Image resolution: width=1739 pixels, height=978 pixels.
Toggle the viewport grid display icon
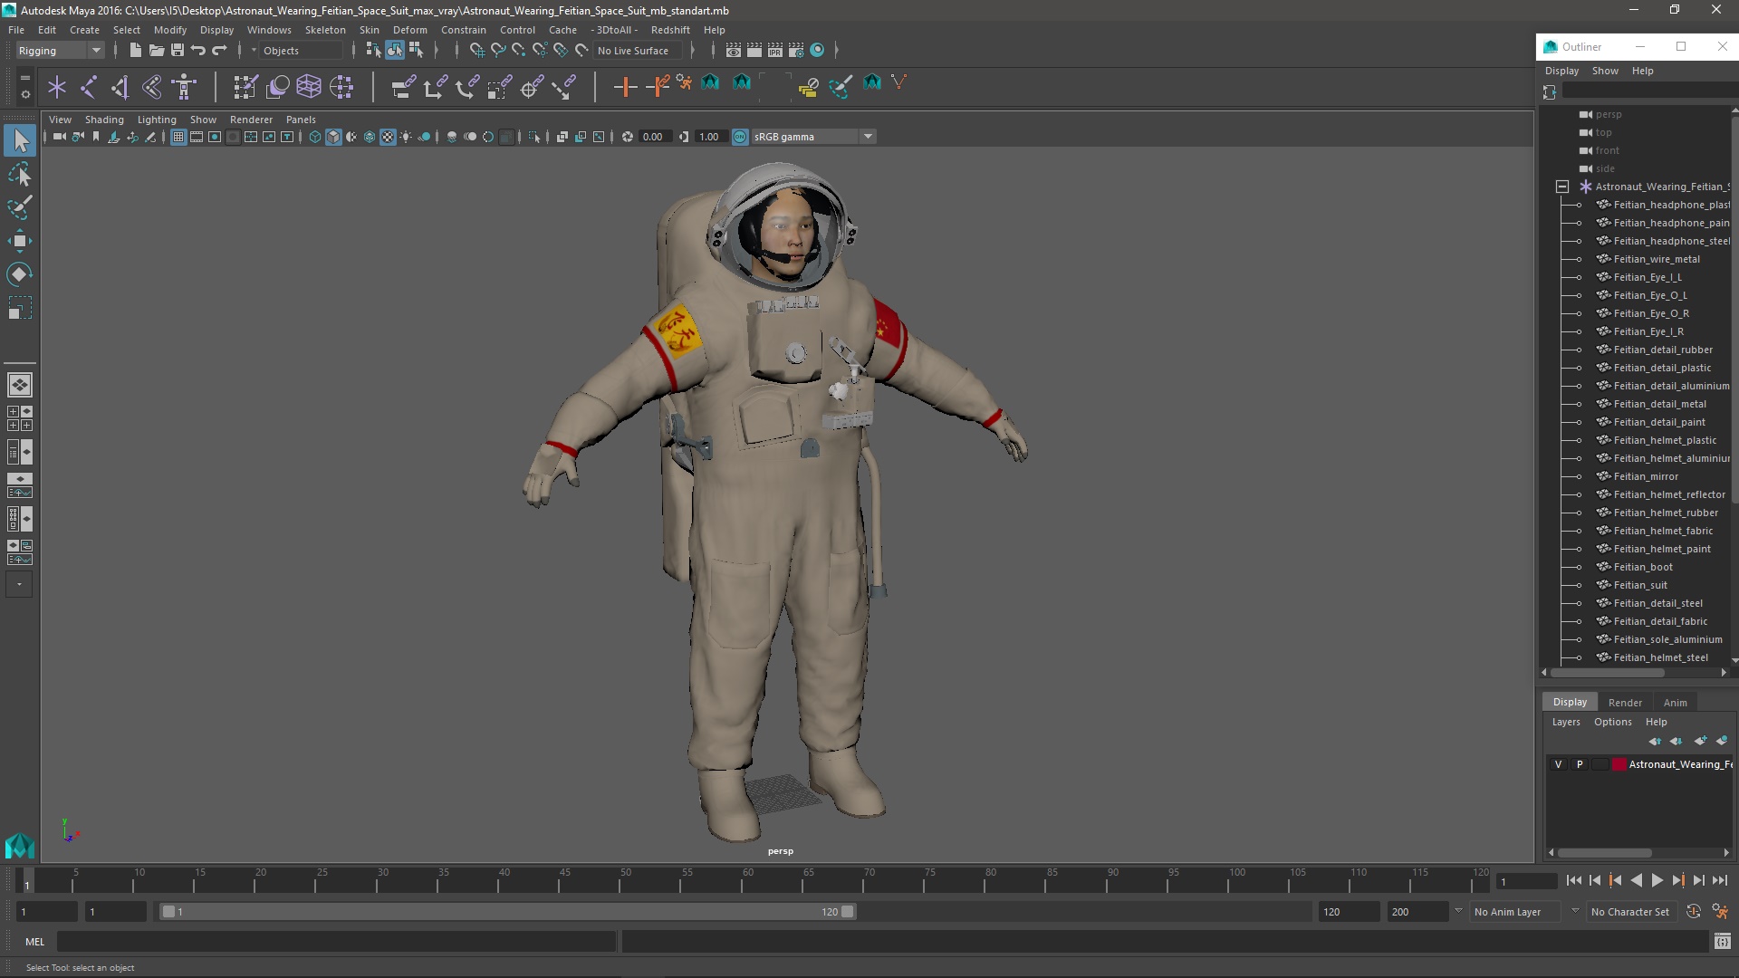tap(178, 137)
